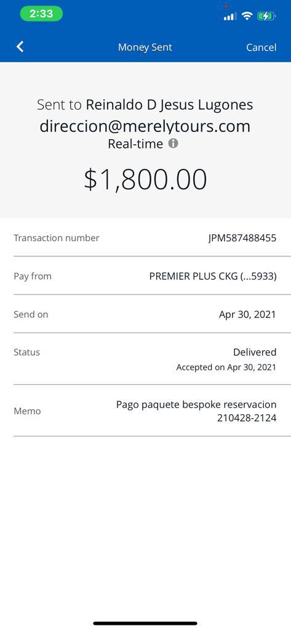Viewport: 291px width, 631px height.
Task: Tap the back arrow icon
Action: click(x=20, y=47)
